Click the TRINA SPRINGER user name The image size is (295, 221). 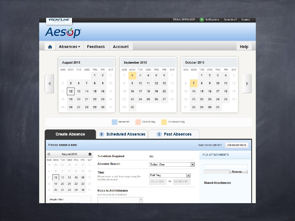(x=184, y=20)
